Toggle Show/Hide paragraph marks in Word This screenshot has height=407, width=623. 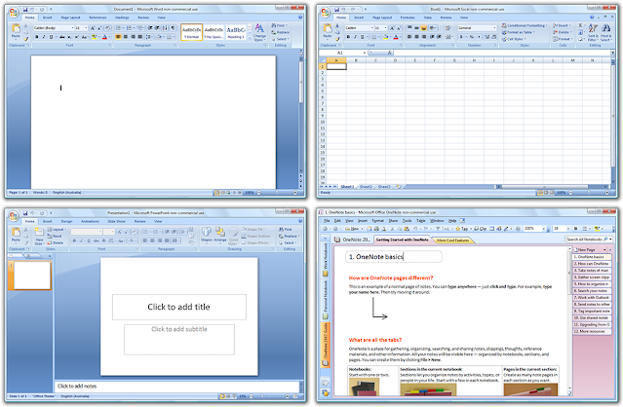click(x=173, y=28)
